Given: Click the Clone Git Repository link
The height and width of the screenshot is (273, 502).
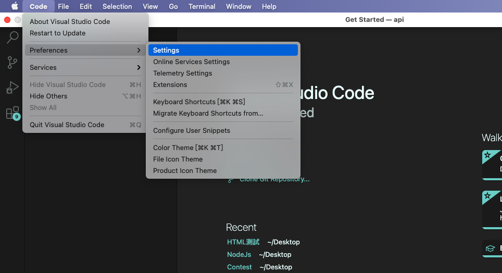Looking at the screenshot, I should click(x=274, y=179).
